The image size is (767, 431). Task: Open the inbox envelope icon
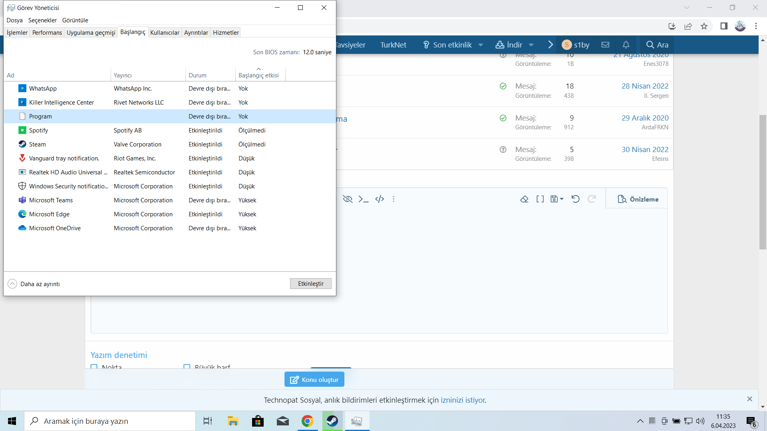click(605, 45)
